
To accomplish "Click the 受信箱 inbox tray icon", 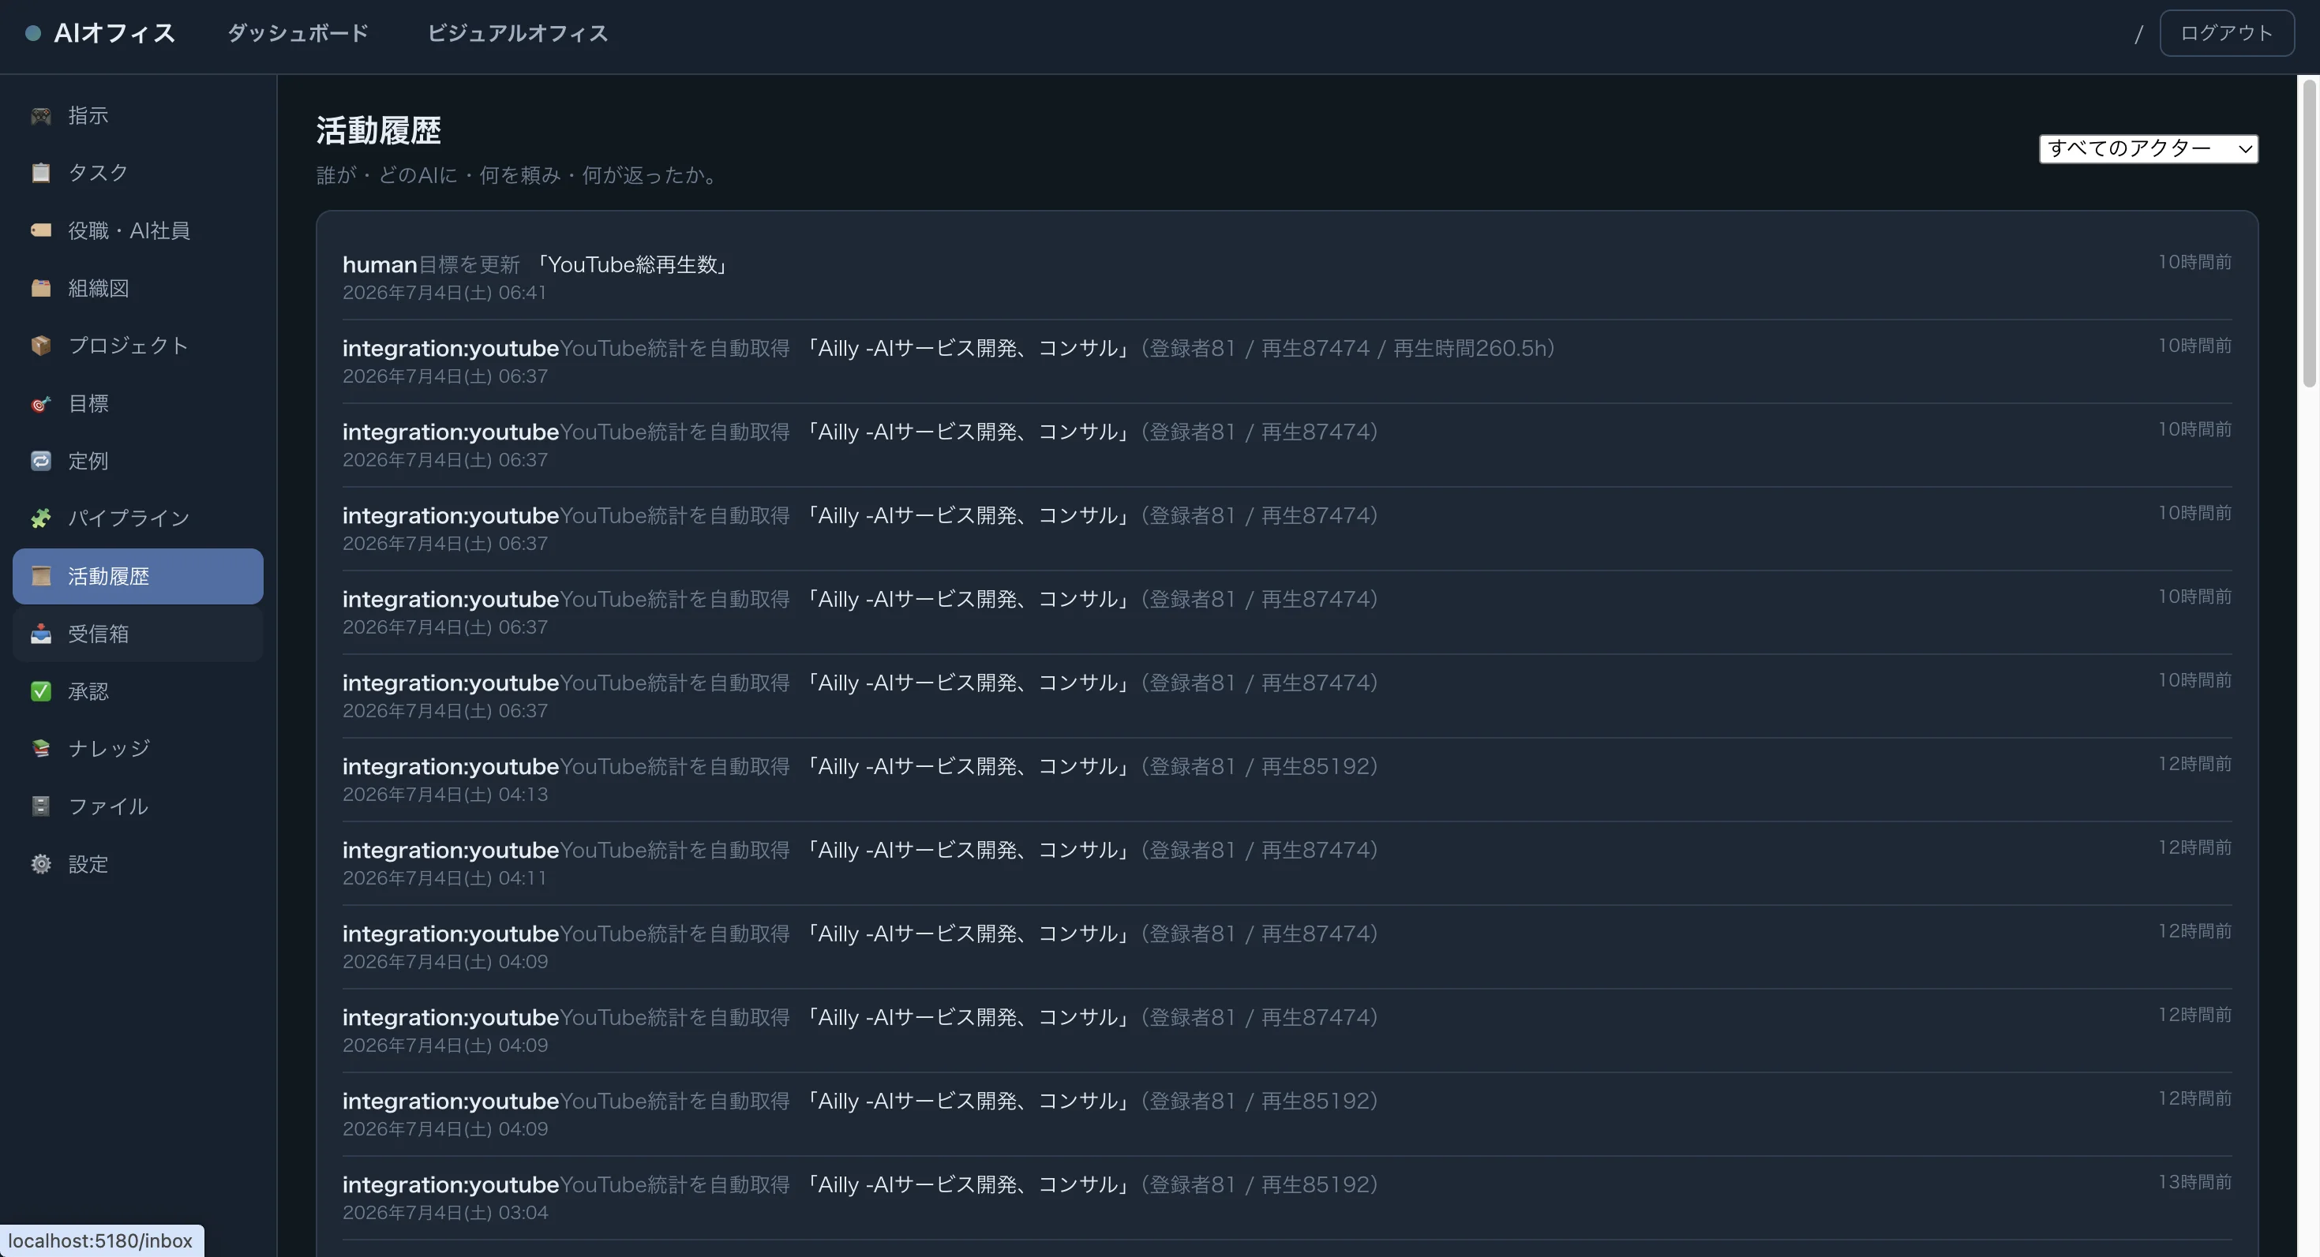I will click(40, 634).
